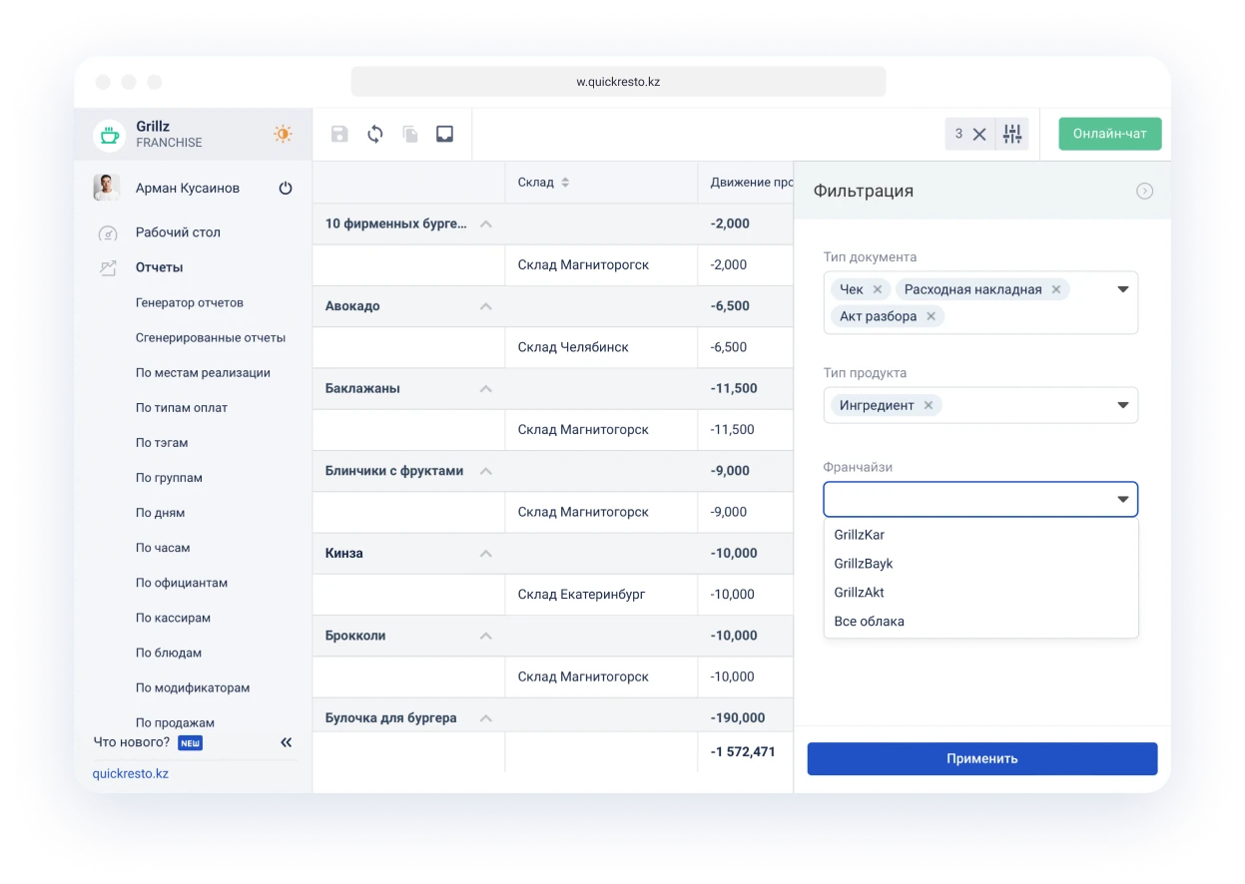This screenshot has height=884, width=1245.
Task: Select GrillzBayk from franchise list
Action: 864,564
